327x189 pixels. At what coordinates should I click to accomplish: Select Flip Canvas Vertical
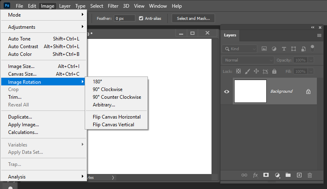116,124
